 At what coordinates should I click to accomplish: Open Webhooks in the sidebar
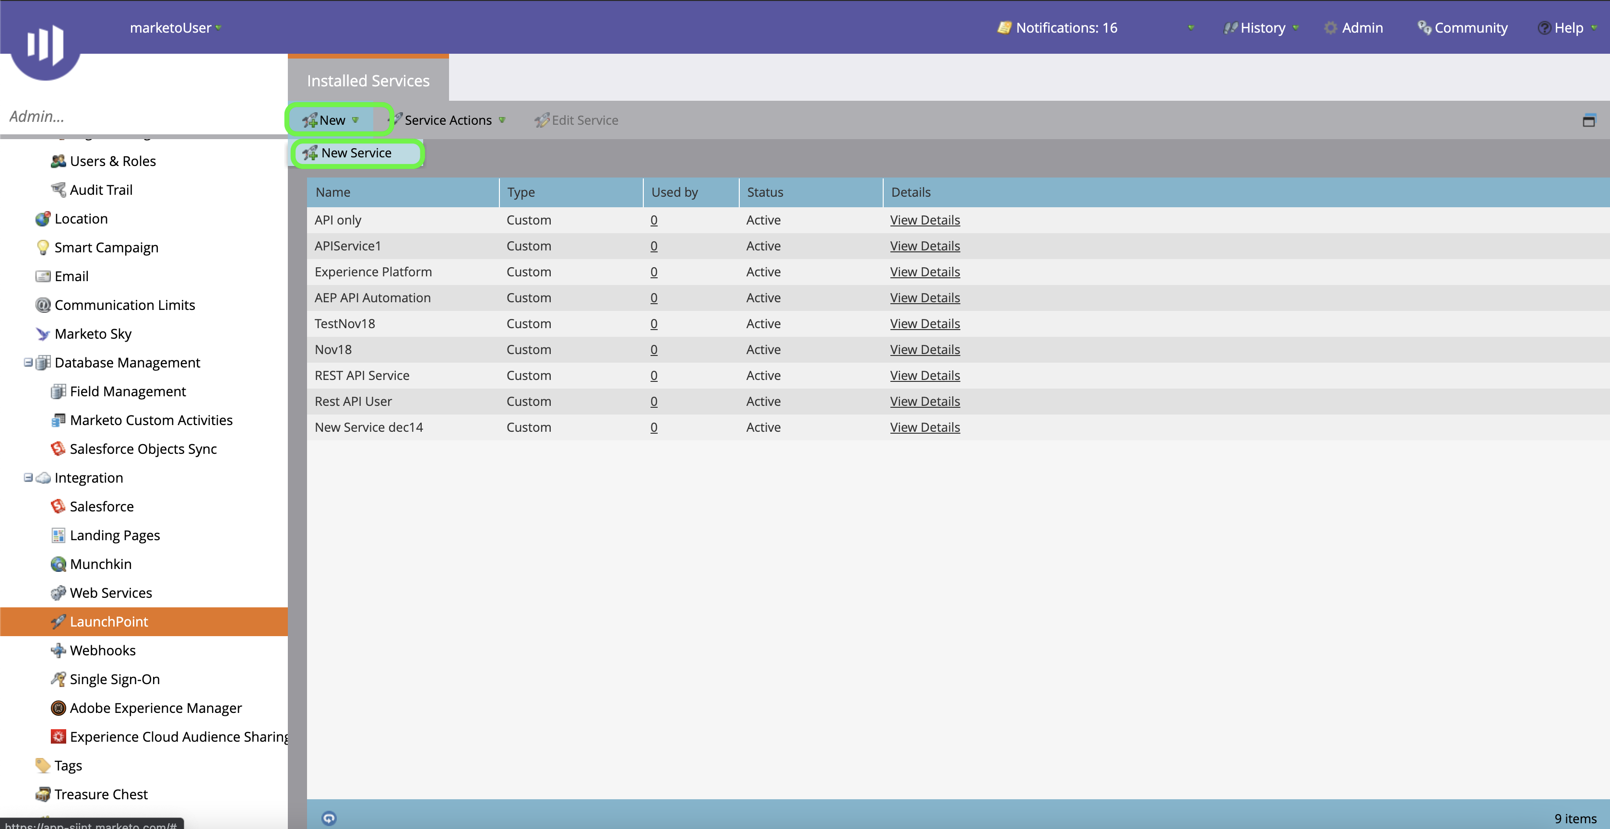coord(103,650)
